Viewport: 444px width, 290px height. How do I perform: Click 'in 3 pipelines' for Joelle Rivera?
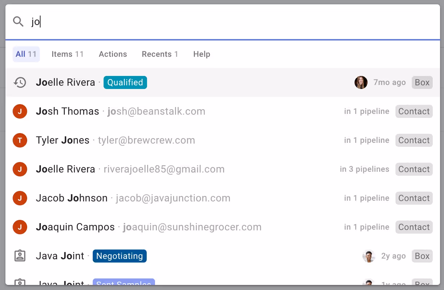365,169
